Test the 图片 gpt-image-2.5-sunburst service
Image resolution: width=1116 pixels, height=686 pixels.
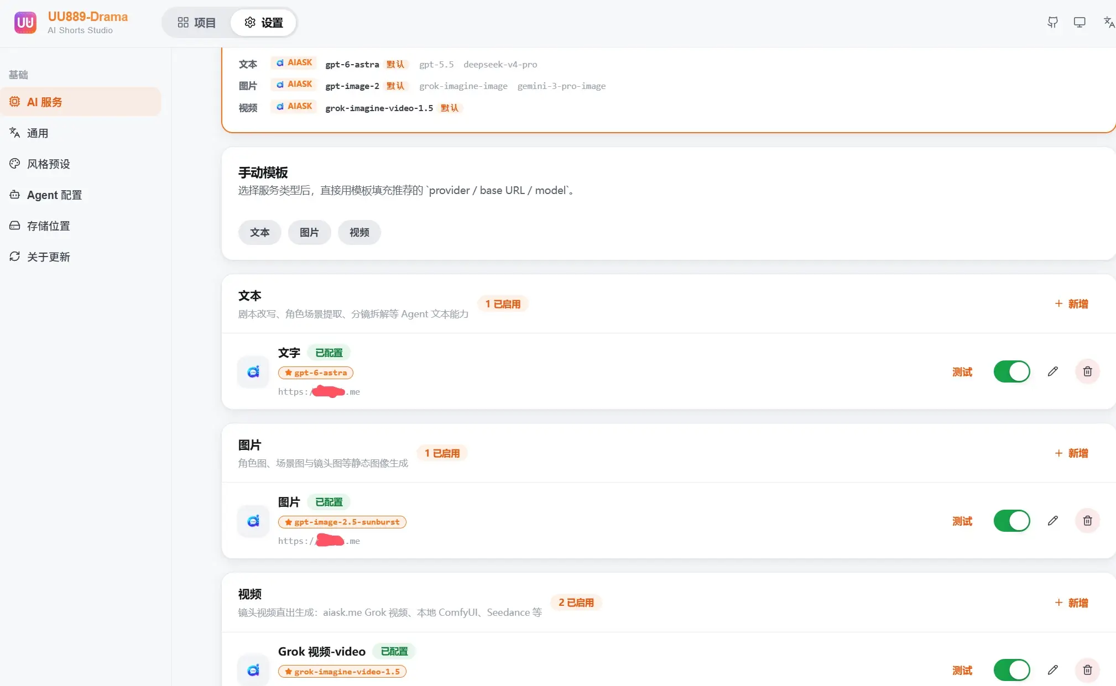tap(962, 521)
